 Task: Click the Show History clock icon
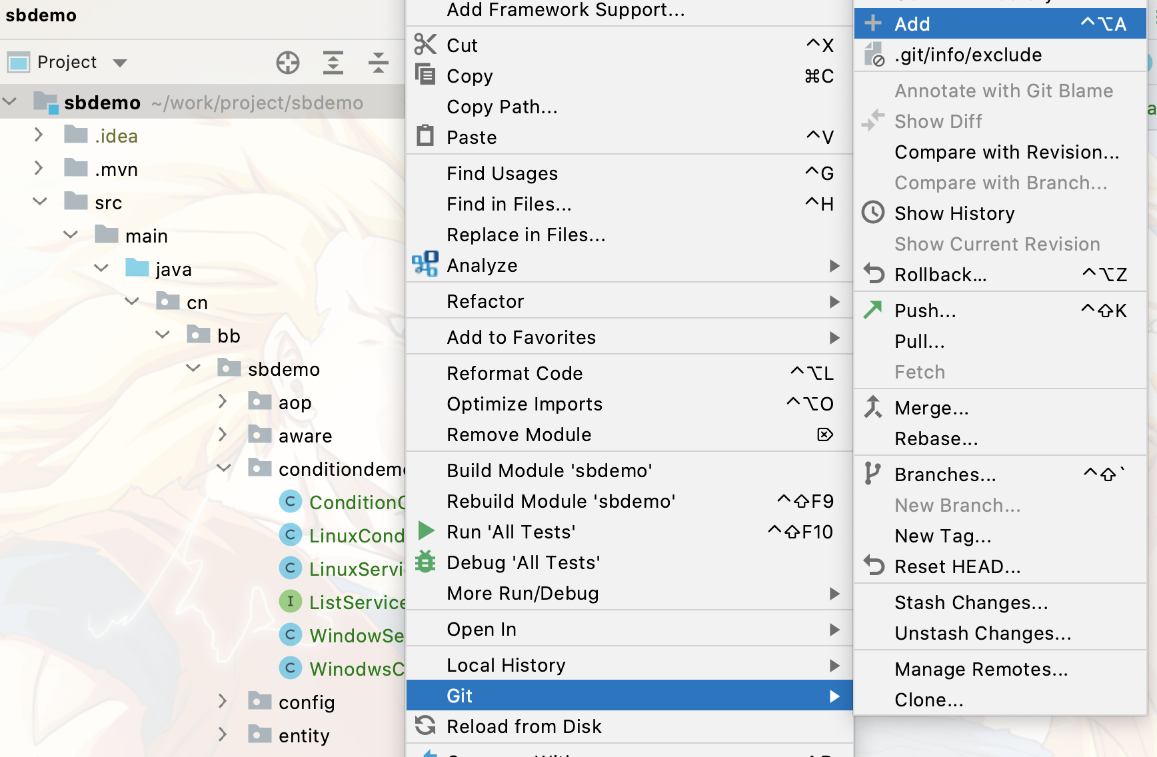(x=873, y=213)
